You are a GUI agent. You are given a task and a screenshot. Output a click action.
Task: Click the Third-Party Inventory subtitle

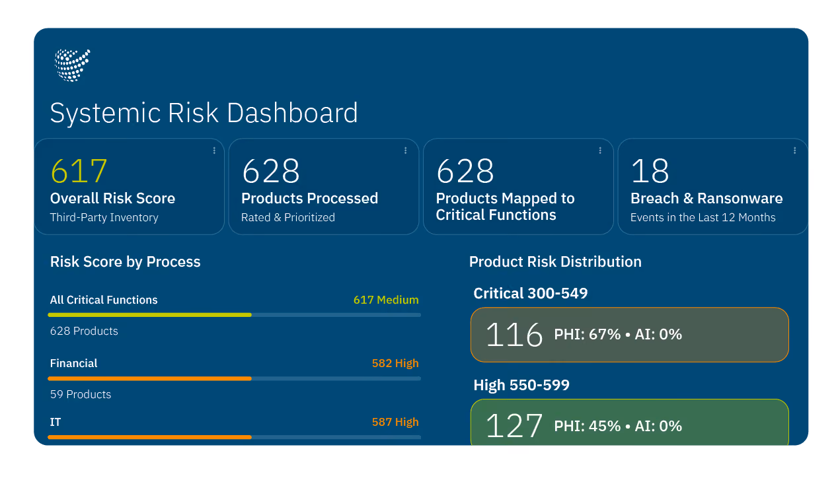[104, 217]
